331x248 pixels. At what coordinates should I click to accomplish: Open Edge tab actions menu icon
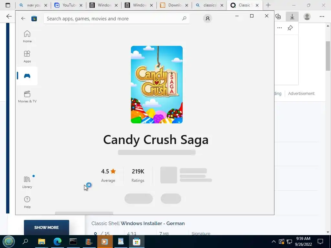pyautogui.click(x=8, y=5)
